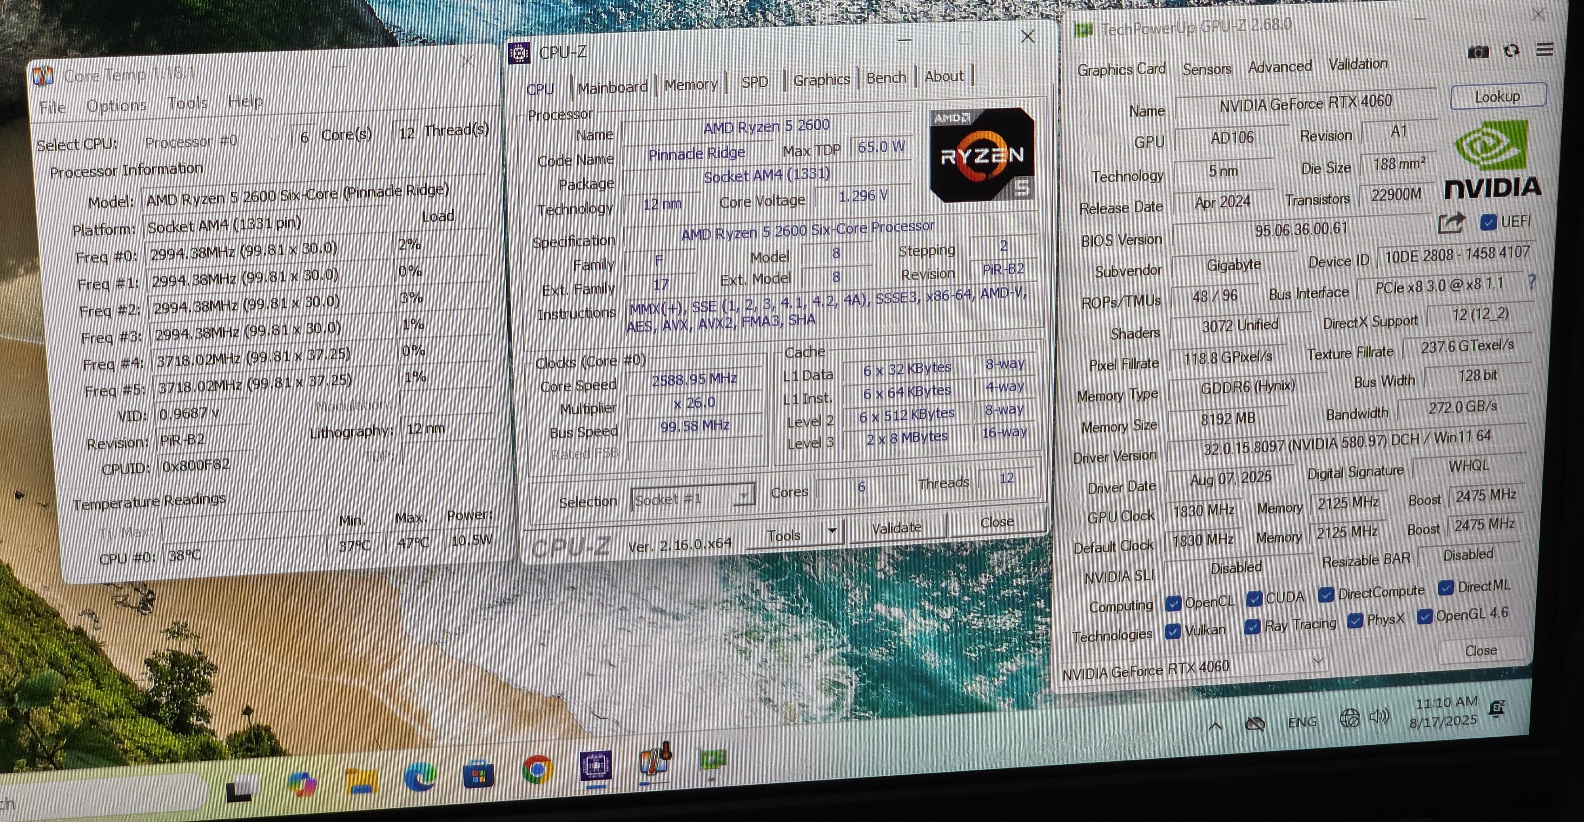Toggle Ray Tracing checkbox

point(1252,626)
